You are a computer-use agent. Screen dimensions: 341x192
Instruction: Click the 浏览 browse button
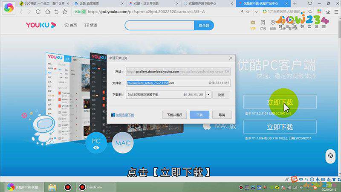click(x=221, y=95)
